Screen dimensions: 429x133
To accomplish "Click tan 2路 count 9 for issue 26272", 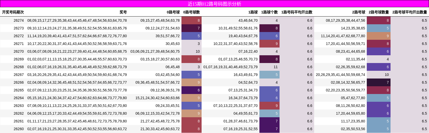I will pos(379,36).
